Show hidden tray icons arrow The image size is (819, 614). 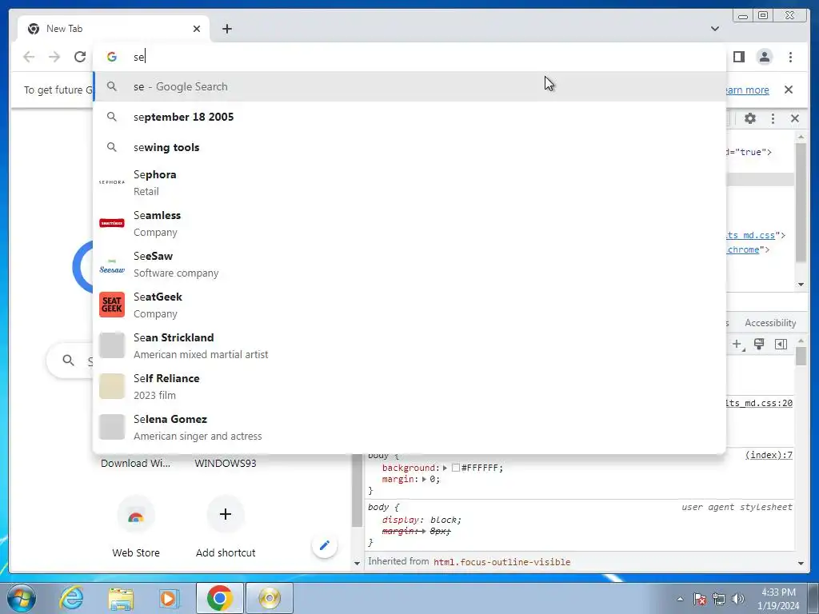pos(680,599)
